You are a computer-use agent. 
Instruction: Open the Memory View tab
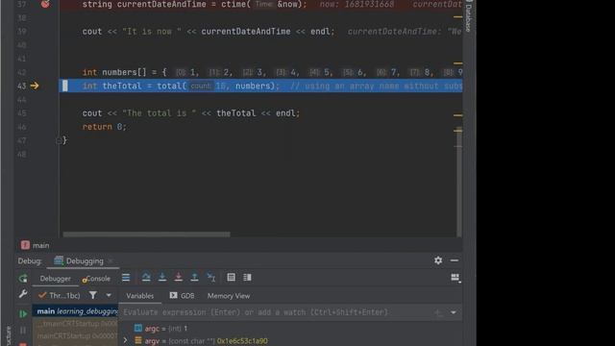pyautogui.click(x=229, y=296)
